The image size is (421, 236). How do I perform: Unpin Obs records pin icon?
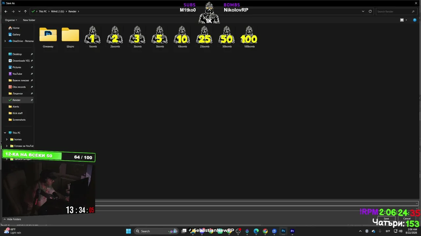pos(32,87)
